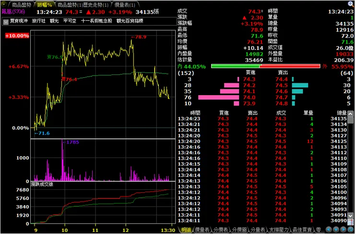Open the 價量表(1) tab at top
Image resolution: width=355 pixels, height=234 pixels.
point(125,5)
